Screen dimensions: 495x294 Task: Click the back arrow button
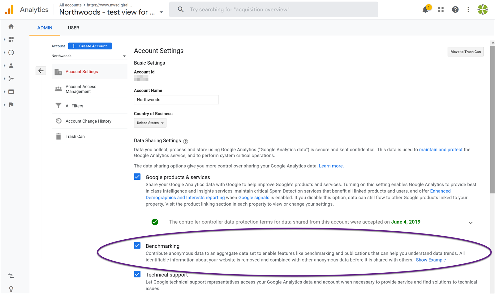[x=41, y=71]
